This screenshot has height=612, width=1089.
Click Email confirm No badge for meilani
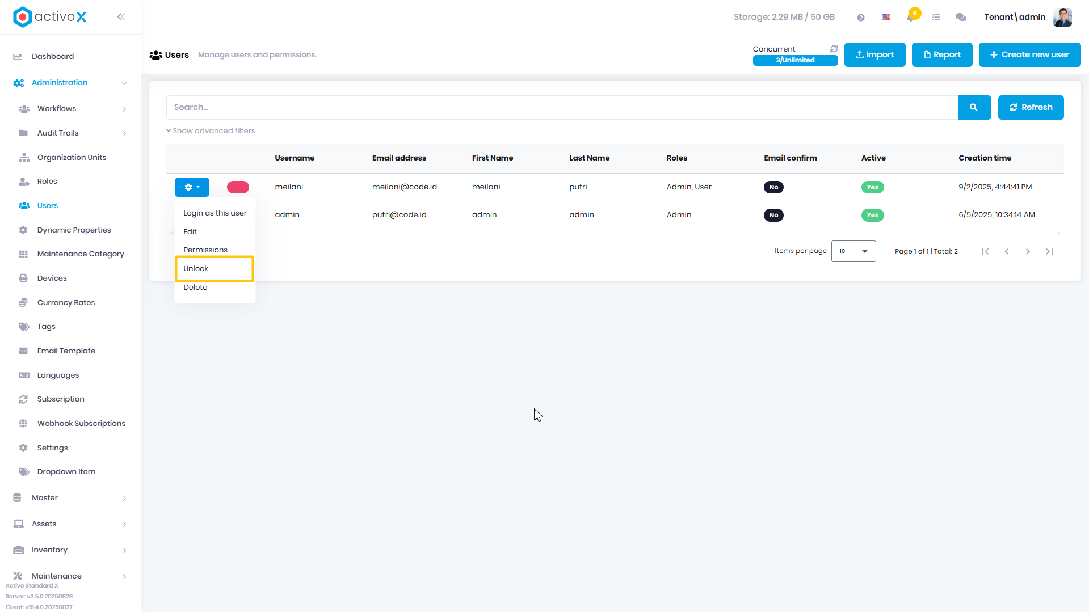click(x=773, y=187)
